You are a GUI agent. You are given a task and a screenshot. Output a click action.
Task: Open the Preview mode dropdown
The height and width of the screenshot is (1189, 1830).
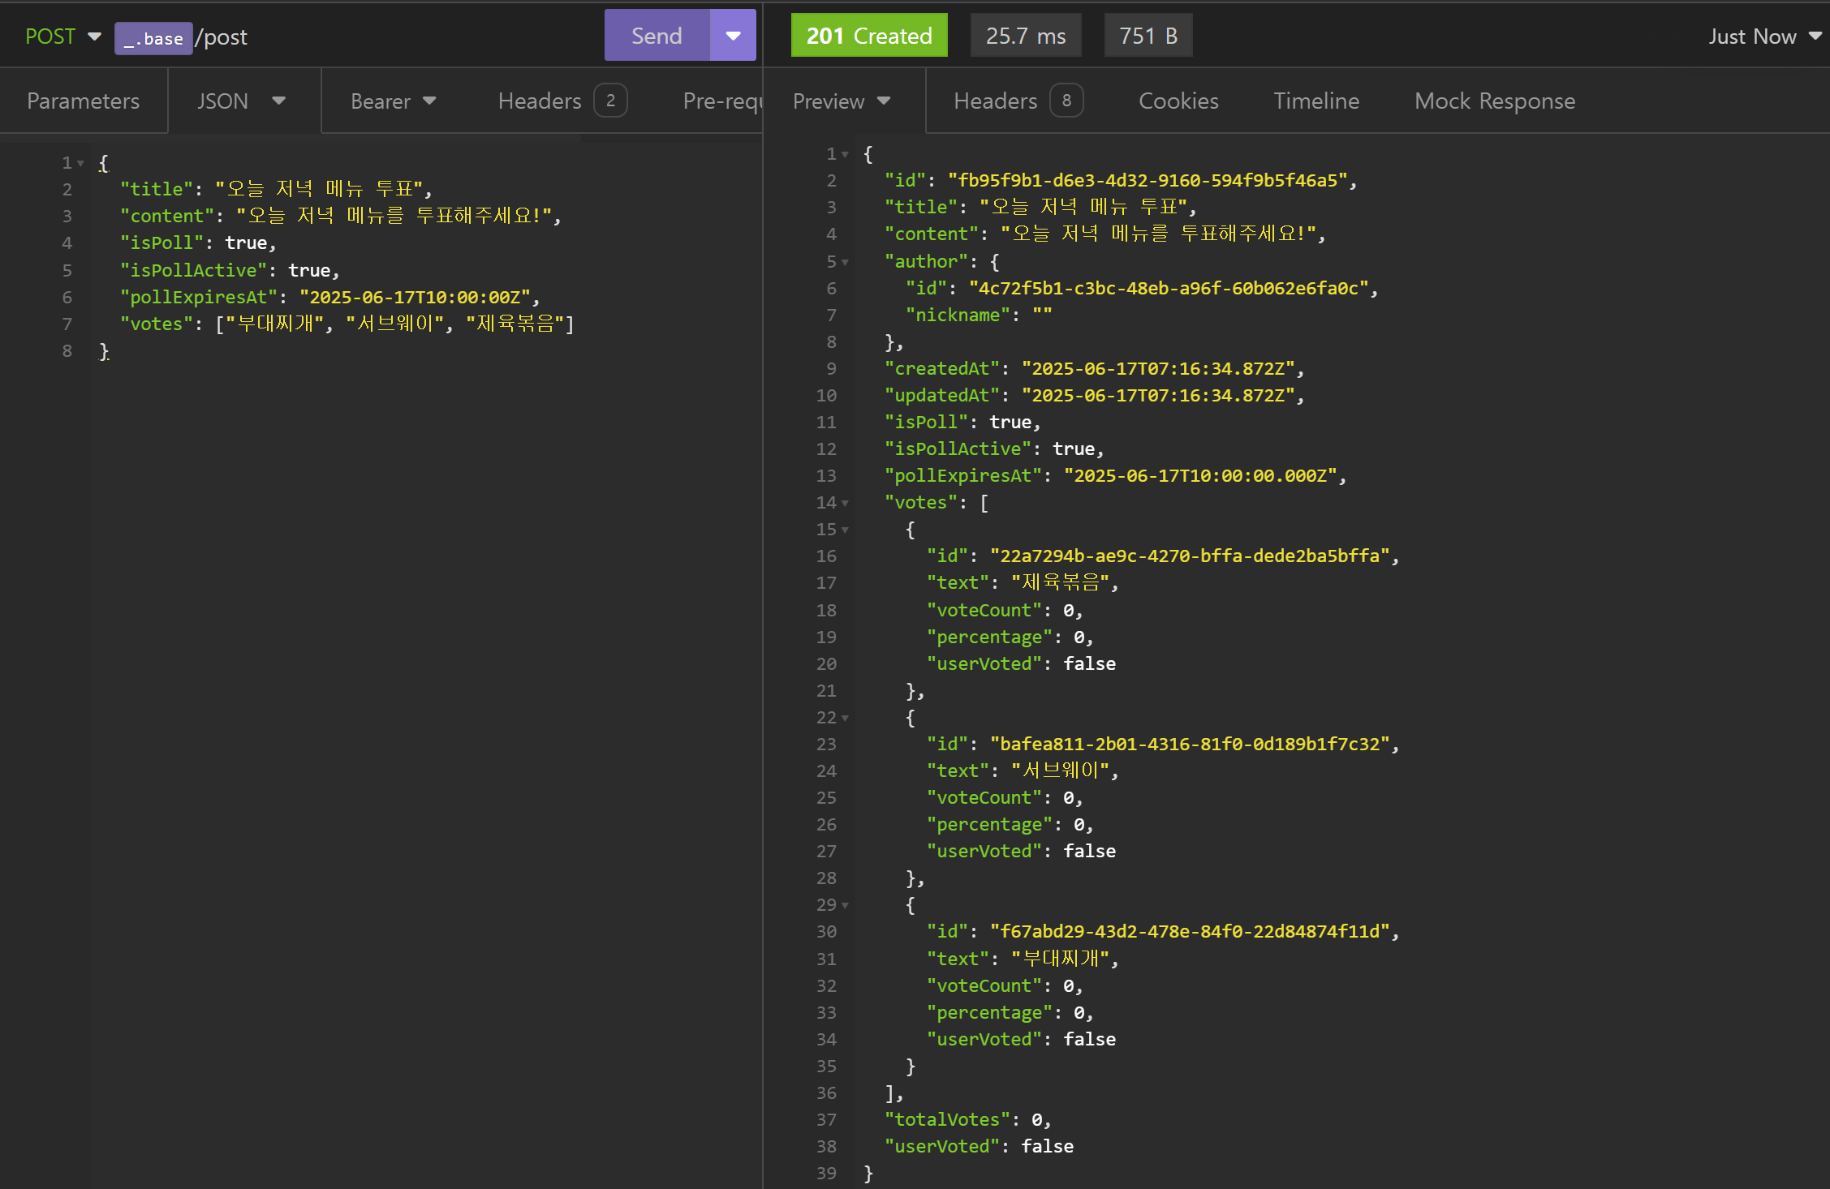pos(842,101)
